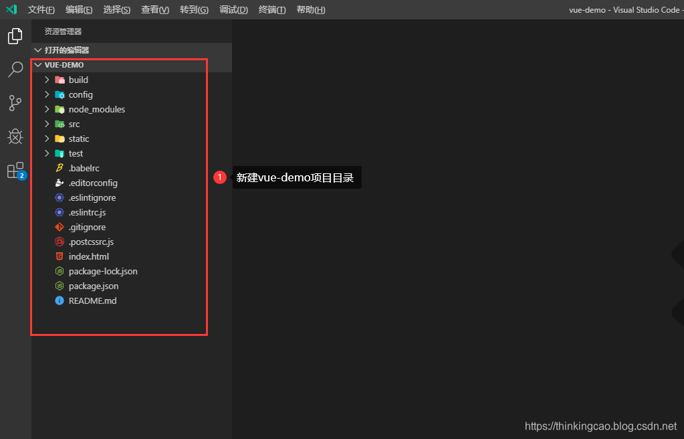
Task: Open the 终端(T) menu
Action: [x=272, y=9]
